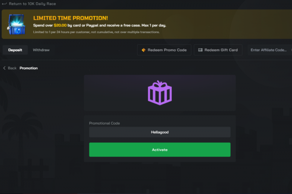This screenshot has width=292, height=194.
Task: Click the Back chevron arrow icon
Action: 4,68
